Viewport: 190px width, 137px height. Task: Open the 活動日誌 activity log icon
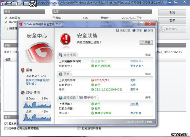pos(117,30)
